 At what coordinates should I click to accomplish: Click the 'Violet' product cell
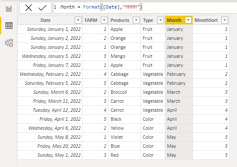(125, 137)
